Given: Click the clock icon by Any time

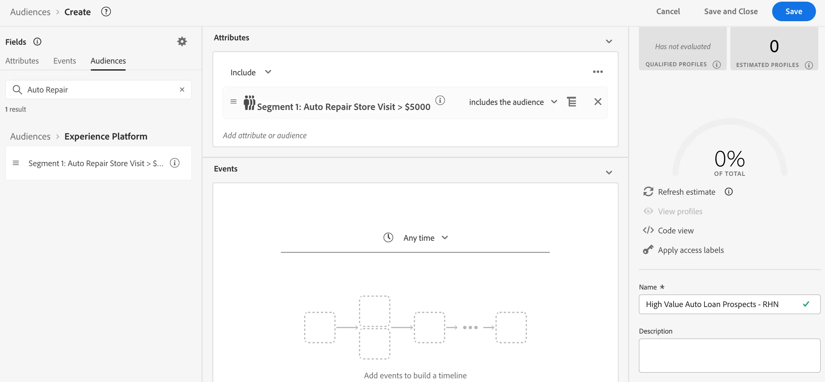Looking at the screenshot, I should click(388, 237).
